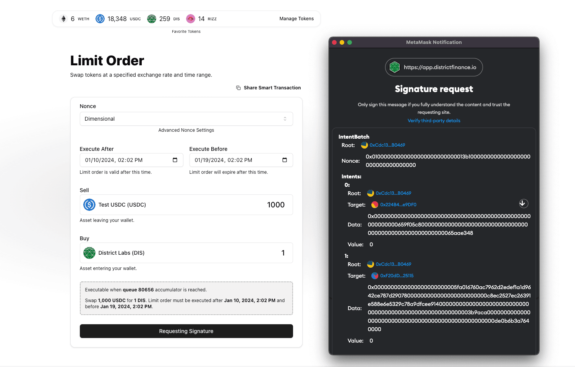Minimize the MetaMask Notification window

[x=342, y=42]
